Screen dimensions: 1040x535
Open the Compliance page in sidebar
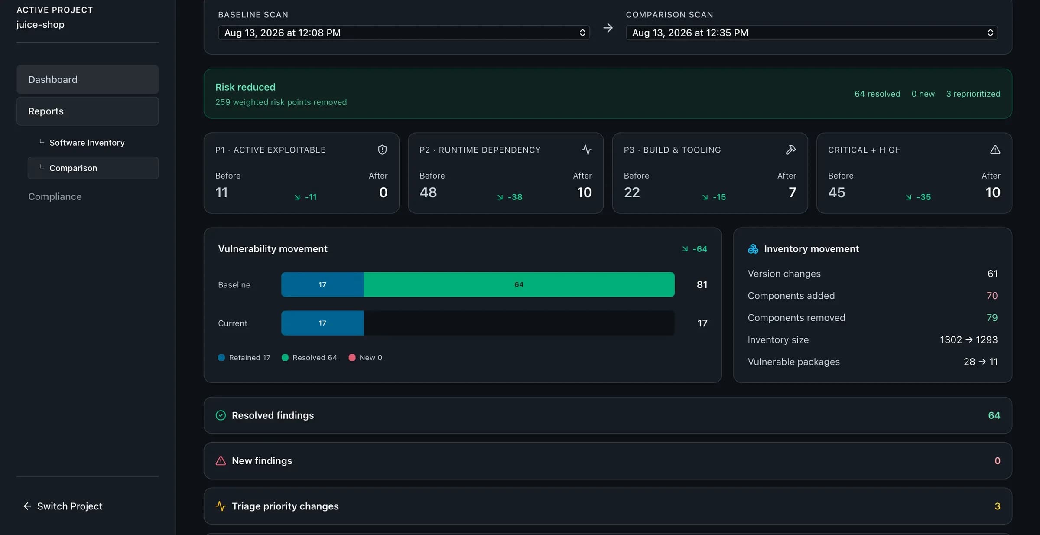(55, 196)
